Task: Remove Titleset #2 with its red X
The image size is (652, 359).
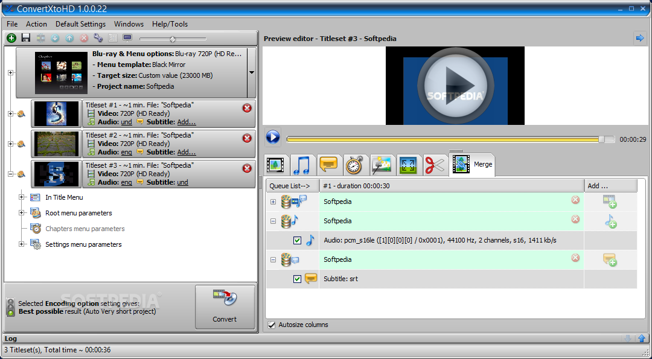Action: pyautogui.click(x=247, y=138)
